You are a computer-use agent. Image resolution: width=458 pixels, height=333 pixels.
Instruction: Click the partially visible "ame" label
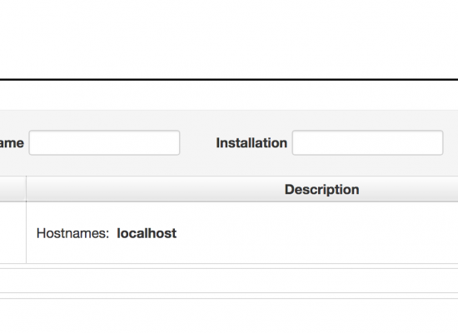12,143
